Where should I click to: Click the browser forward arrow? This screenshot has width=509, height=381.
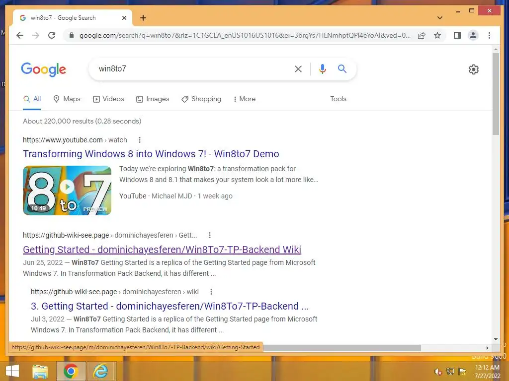36,35
